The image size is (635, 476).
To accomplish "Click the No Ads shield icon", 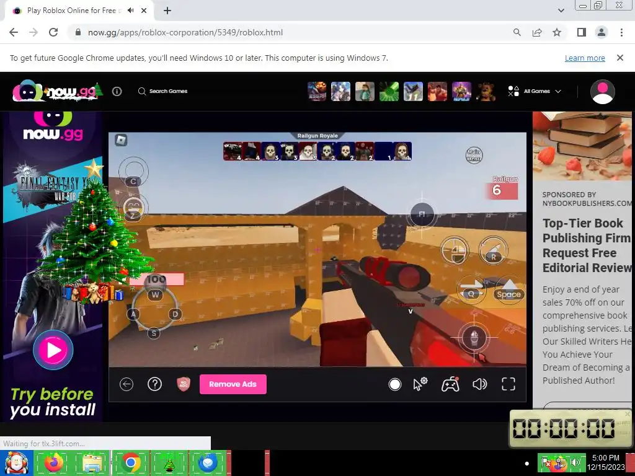I will pyautogui.click(x=184, y=384).
